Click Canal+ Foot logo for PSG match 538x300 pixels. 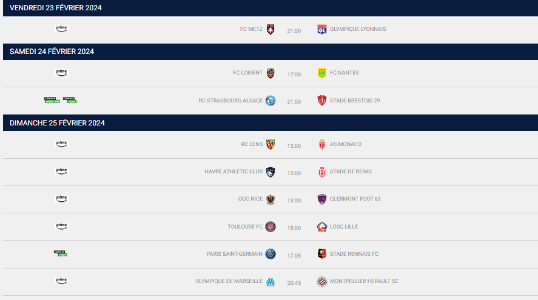coord(61,253)
